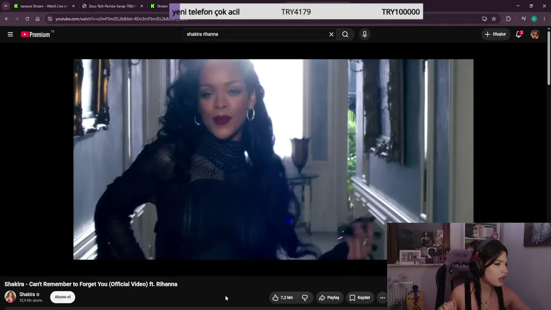The image size is (551, 310).
Task: Reload the page
Action: (x=27, y=19)
